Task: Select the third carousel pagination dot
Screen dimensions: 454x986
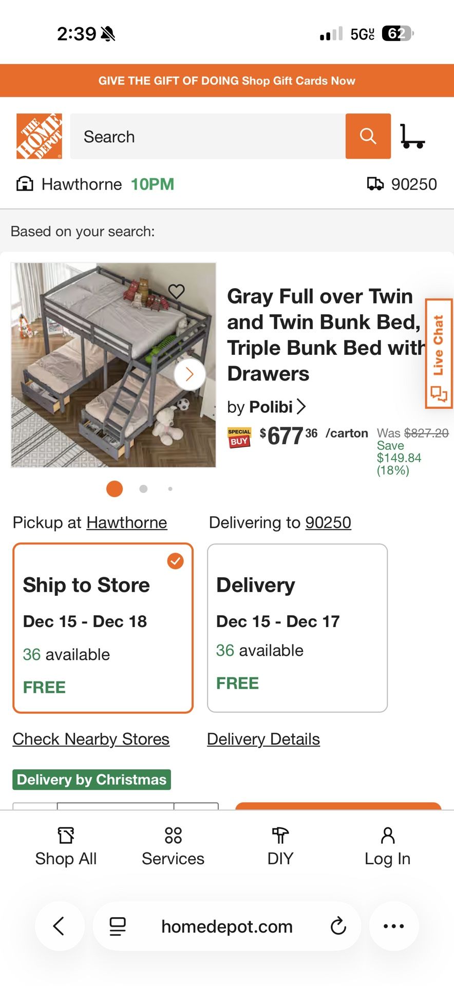Action: 170,489
